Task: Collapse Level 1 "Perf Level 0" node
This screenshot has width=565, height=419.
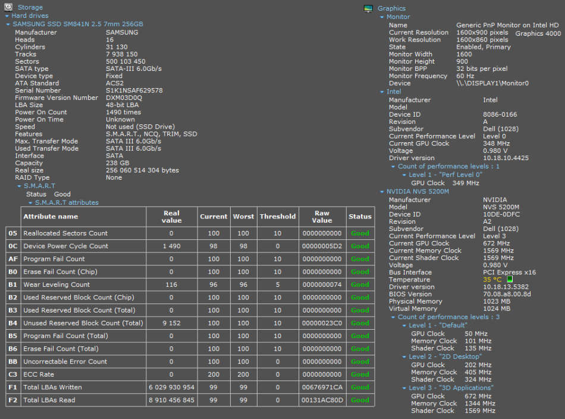Action: click(404, 175)
